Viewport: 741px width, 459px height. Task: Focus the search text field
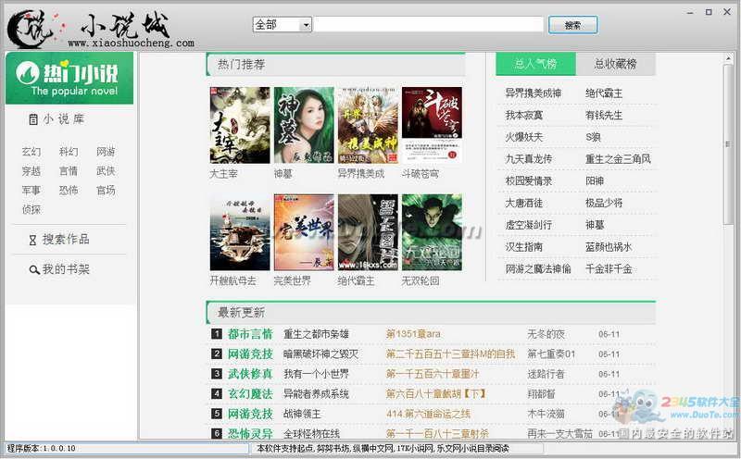click(429, 25)
